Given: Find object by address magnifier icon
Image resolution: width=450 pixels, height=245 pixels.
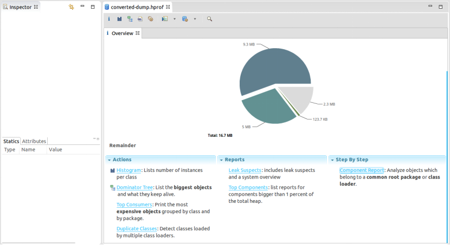Looking at the screenshot, I should point(209,19).
